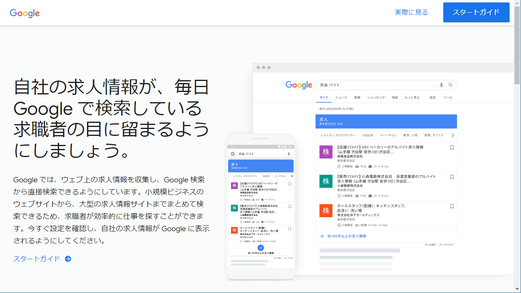This screenshot has width=521, height=293.
Task: Click the blue 求人 header in the desktop mockup
Action: point(386,121)
